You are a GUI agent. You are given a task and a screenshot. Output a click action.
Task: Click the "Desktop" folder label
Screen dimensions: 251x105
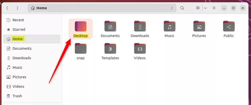point(80,36)
